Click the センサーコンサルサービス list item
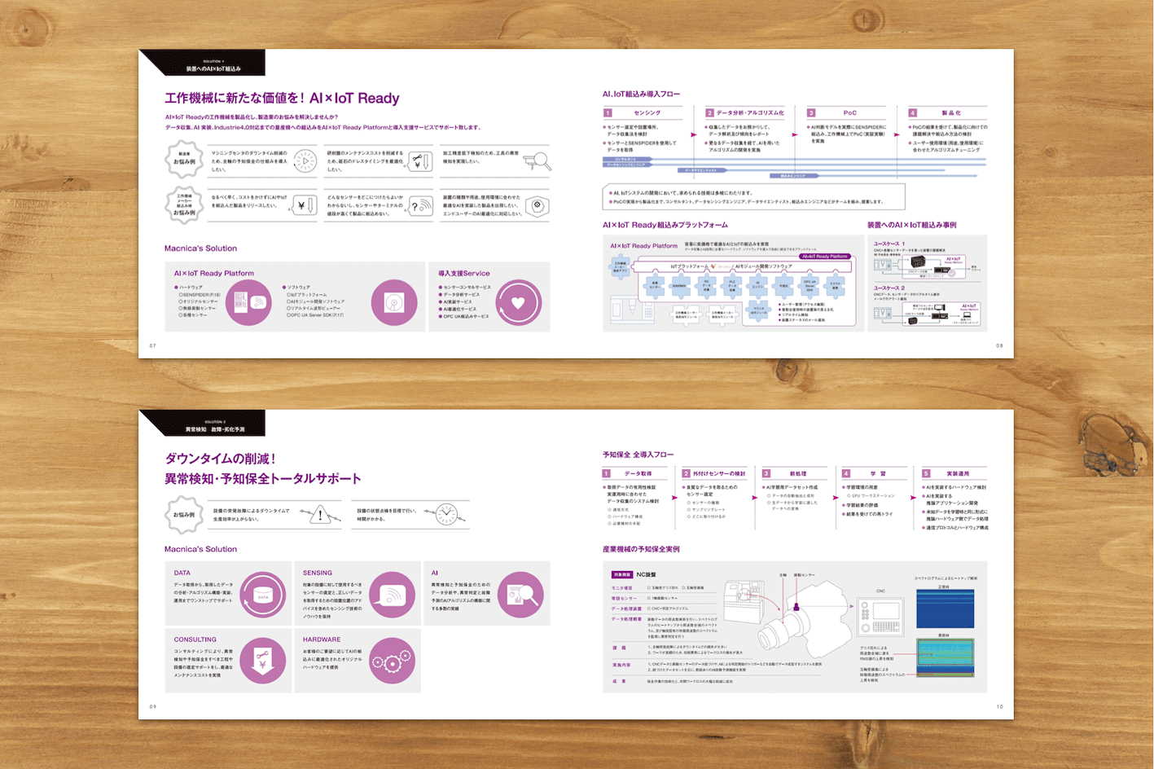 (x=465, y=288)
